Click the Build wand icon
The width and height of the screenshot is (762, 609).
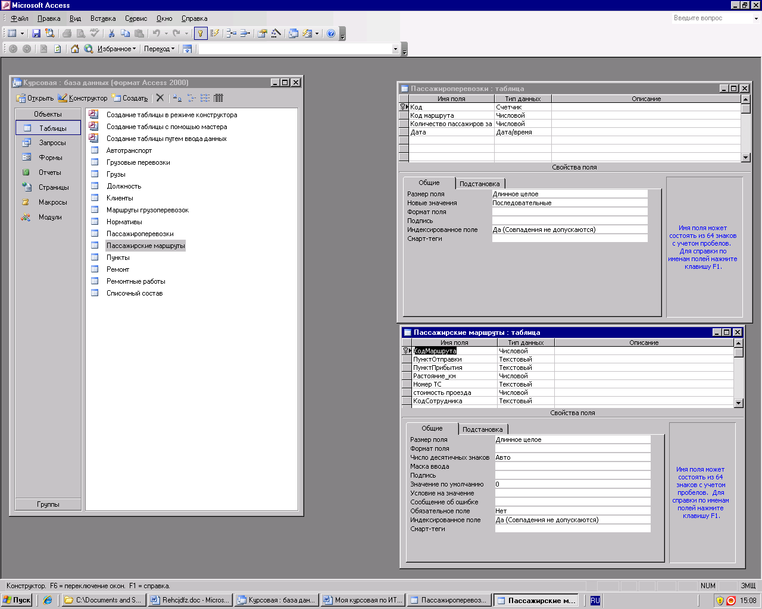pos(276,34)
